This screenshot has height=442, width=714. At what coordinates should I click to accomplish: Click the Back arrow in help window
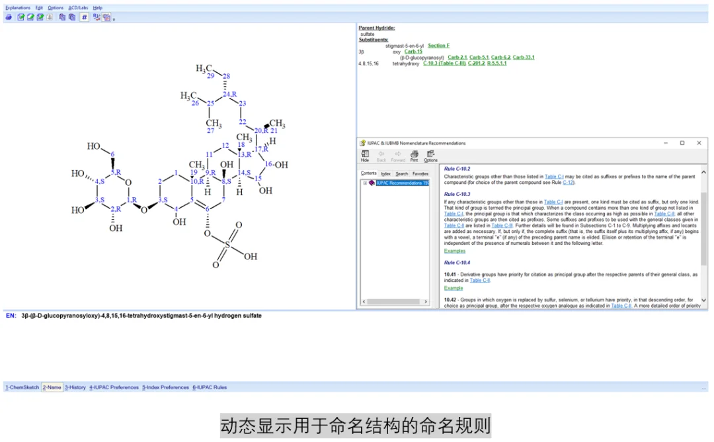click(x=381, y=156)
